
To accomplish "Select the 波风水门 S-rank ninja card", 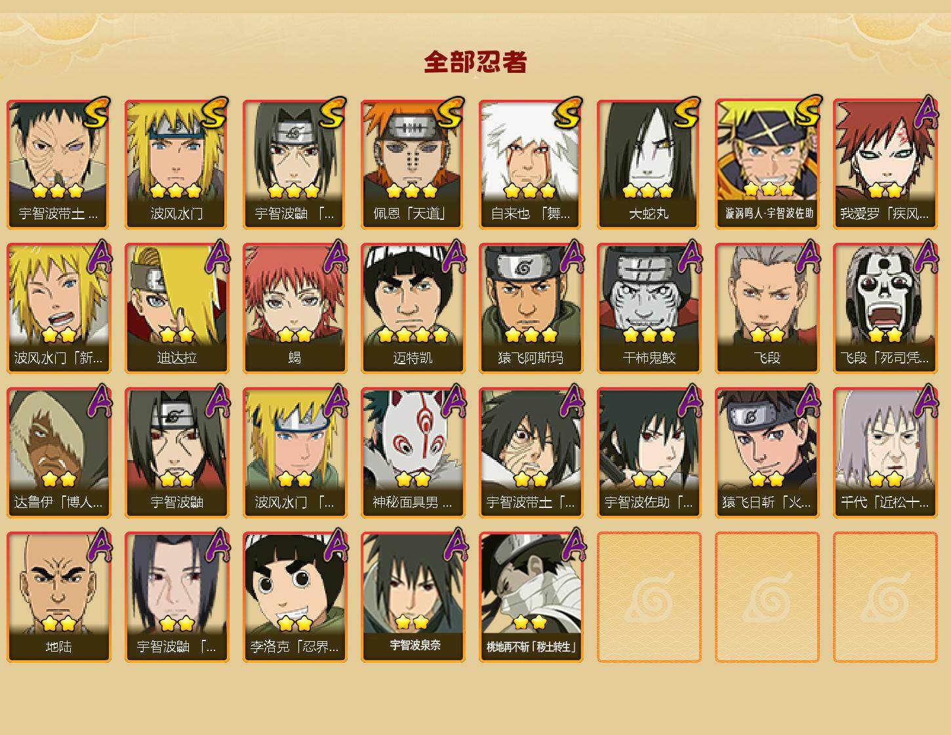I will pyautogui.click(x=176, y=164).
